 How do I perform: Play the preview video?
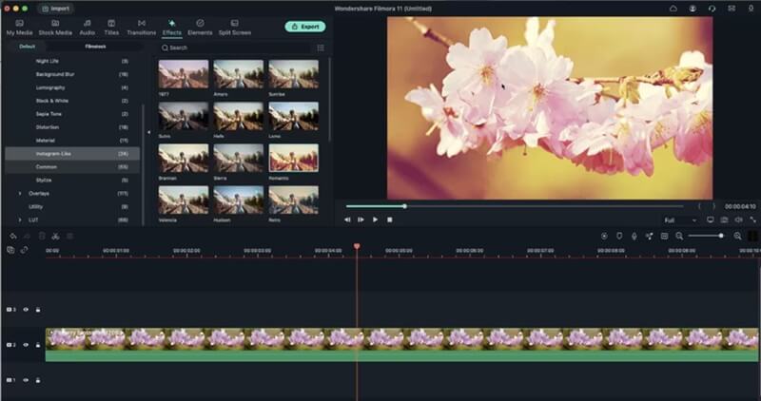(375, 220)
